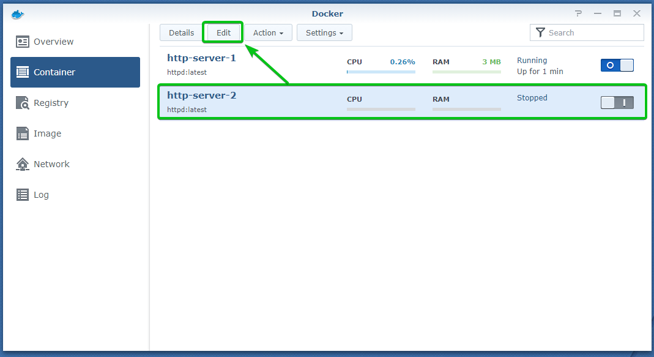
Task: Turn off the http-server-1 container switch
Action: (x=617, y=65)
